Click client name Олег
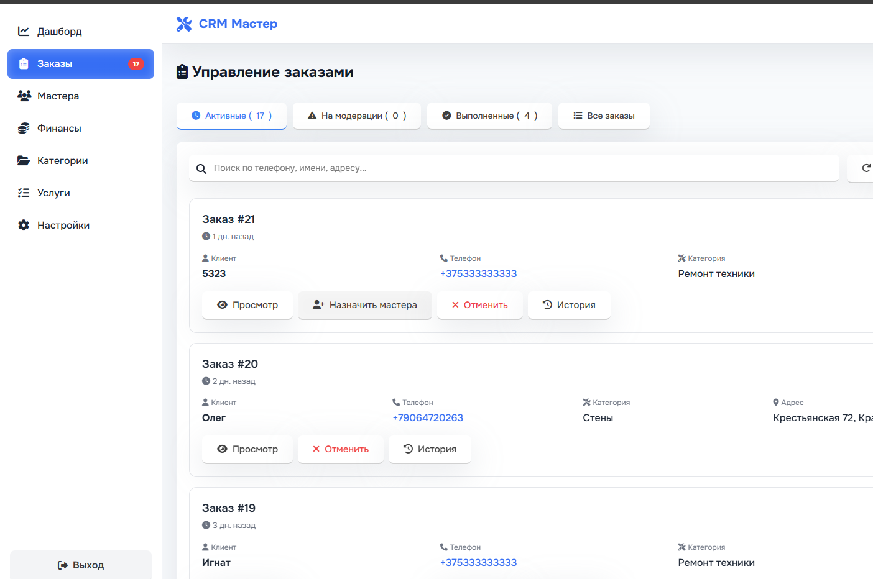 (214, 418)
